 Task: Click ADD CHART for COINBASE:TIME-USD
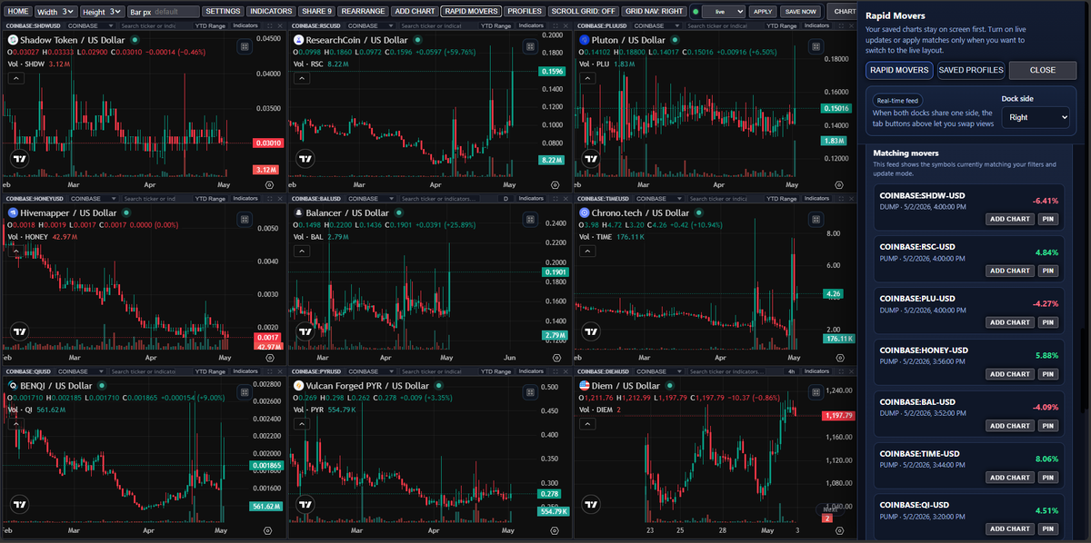point(1010,478)
